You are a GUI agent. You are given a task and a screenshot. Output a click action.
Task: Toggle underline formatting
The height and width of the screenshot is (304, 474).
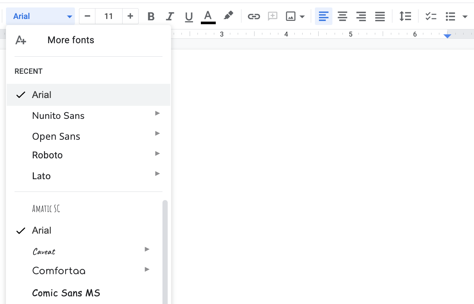(189, 16)
